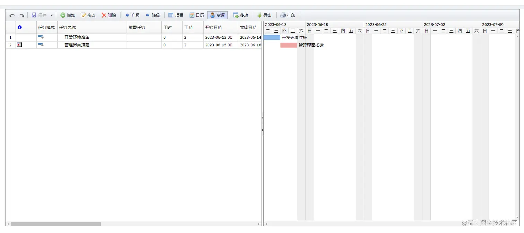The height and width of the screenshot is (233, 524).
Task: Select task name 开发环境准备 in grid
Action: (x=77, y=37)
